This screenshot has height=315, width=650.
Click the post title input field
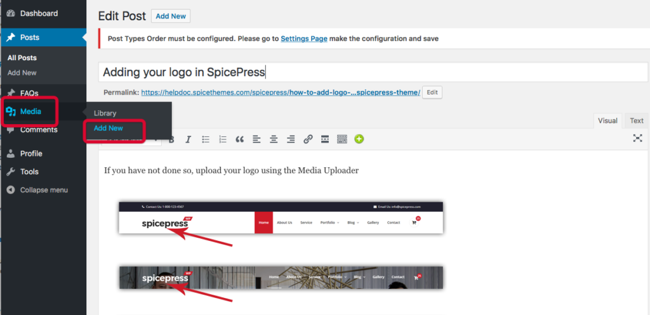tap(373, 72)
